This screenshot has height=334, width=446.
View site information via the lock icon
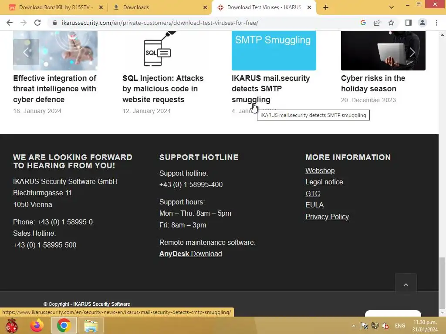pyautogui.click(x=55, y=23)
